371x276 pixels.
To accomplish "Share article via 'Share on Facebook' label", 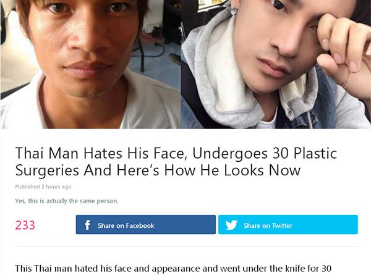I will (x=126, y=225).
